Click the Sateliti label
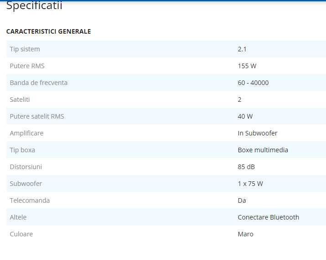Screen dimensions: 326x260 pyautogui.click(x=20, y=100)
